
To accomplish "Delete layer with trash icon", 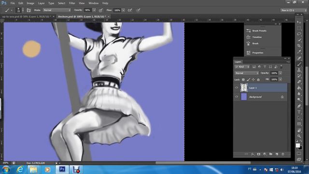I will point(283,154).
